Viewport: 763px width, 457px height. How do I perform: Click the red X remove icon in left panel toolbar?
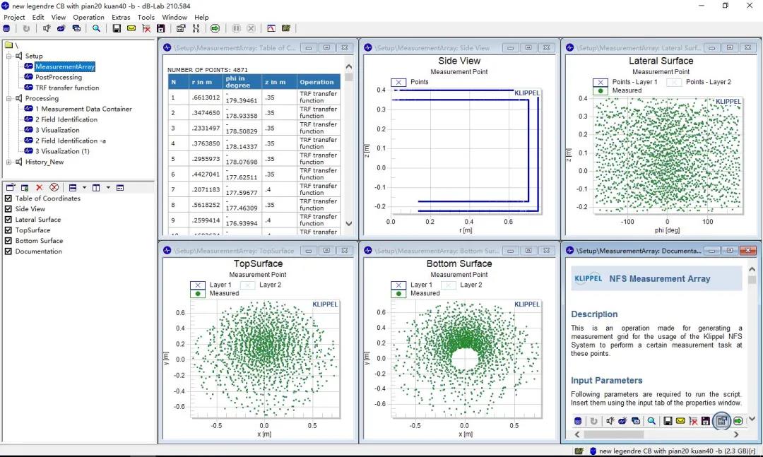pyautogui.click(x=40, y=187)
